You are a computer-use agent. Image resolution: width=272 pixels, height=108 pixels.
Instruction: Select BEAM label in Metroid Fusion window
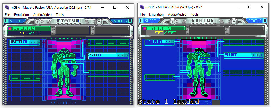point(19,42)
